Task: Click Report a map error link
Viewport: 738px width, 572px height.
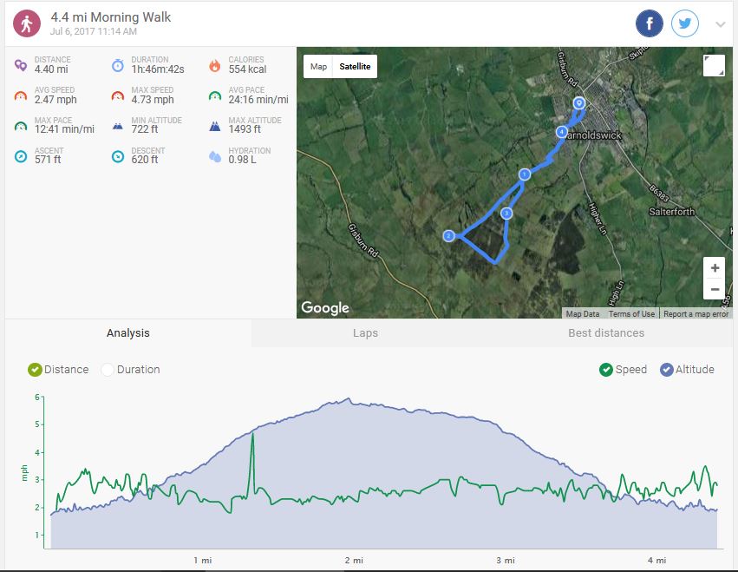Action: coord(695,314)
